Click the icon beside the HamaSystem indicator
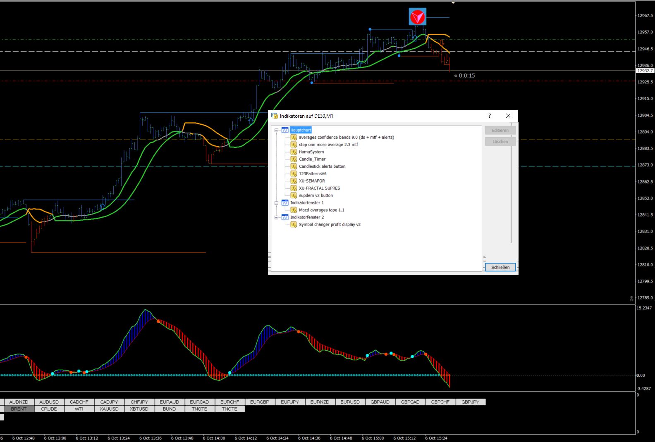Viewport: 655px width, 442px height. [x=294, y=152]
